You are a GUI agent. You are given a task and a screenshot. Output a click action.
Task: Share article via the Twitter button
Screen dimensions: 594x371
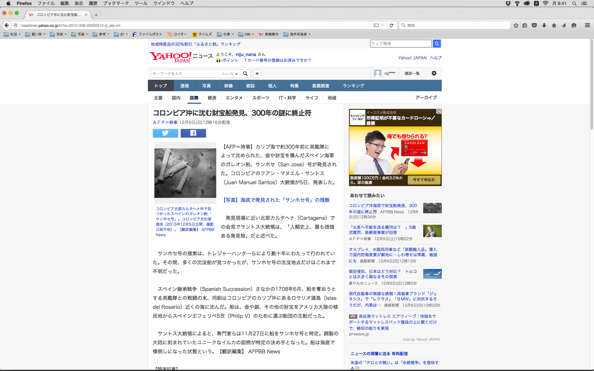[165, 133]
